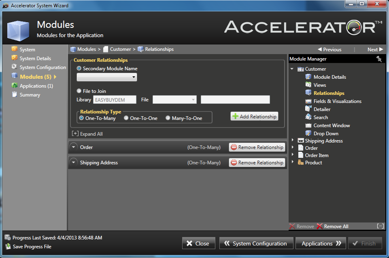Click the Customer breadcrumb icon
This screenshot has width=389, height=258.
click(106, 49)
